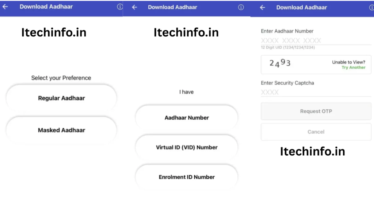Select Enrolment ID Number option
The image size is (374, 210).
187,177
